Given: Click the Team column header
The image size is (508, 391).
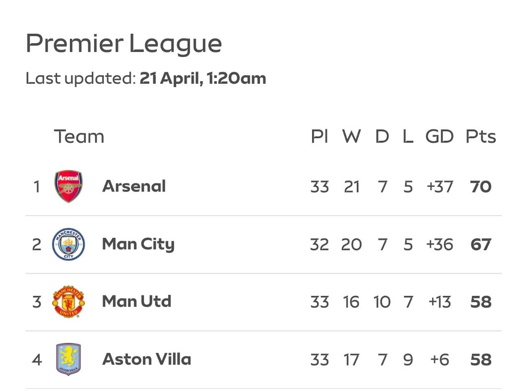Looking at the screenshot, I should pyautogui.click(x=79, y=136).
